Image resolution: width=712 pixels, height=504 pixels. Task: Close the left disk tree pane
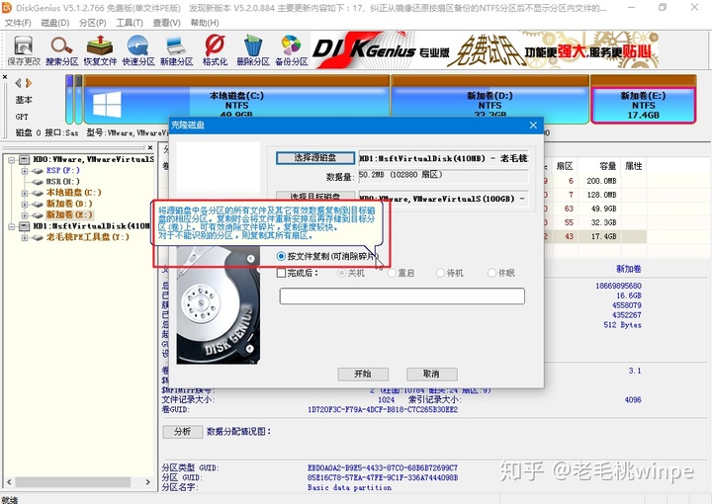pos(150,147)
